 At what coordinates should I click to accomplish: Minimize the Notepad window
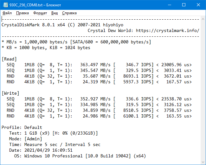click(x=170, y=5)
